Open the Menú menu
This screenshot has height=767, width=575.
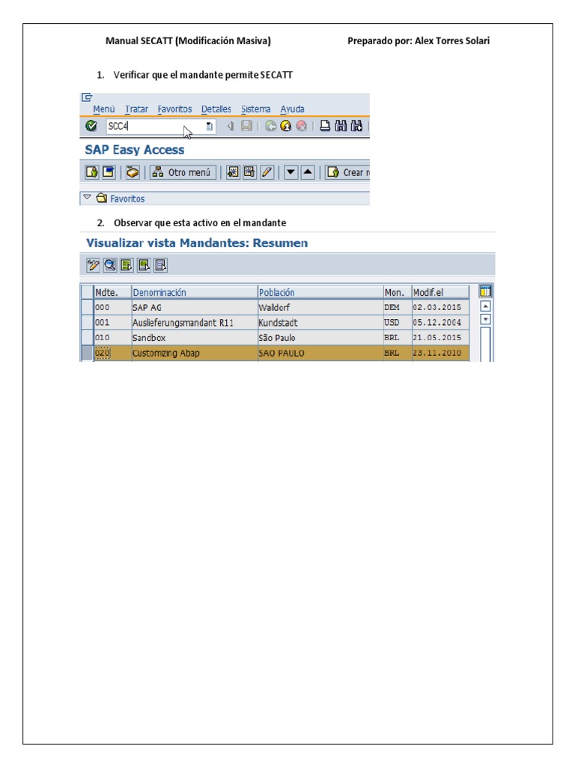[103, 109]
